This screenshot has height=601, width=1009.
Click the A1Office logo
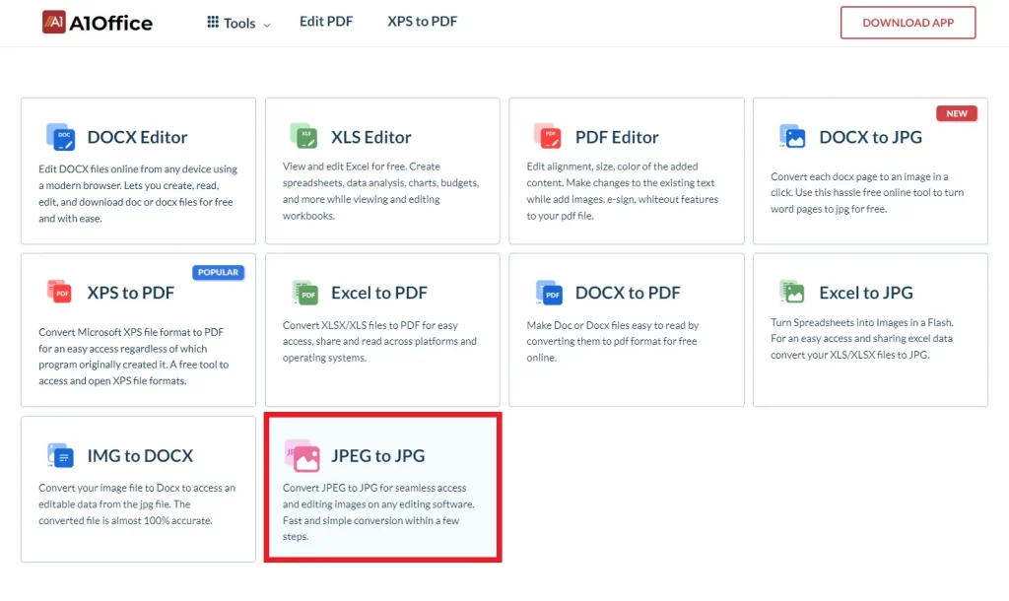coord(97,22)
